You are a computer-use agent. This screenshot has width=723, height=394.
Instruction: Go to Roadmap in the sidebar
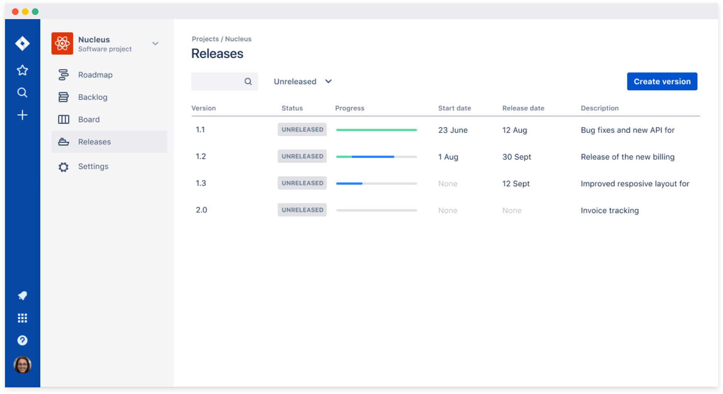[95, 75]
